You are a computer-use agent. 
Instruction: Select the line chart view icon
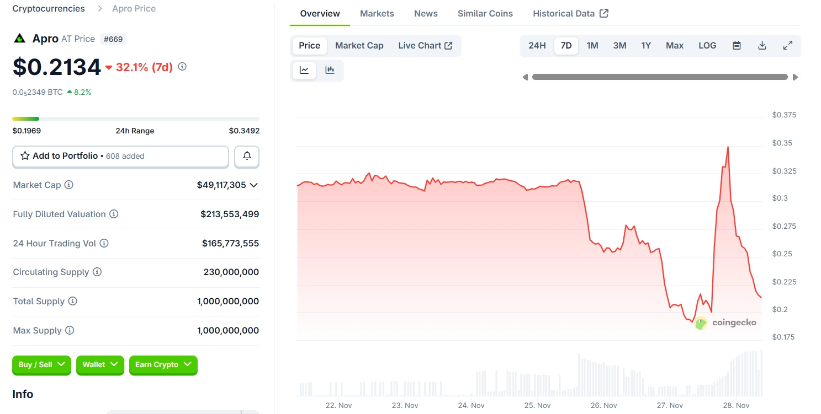(304, 70)
